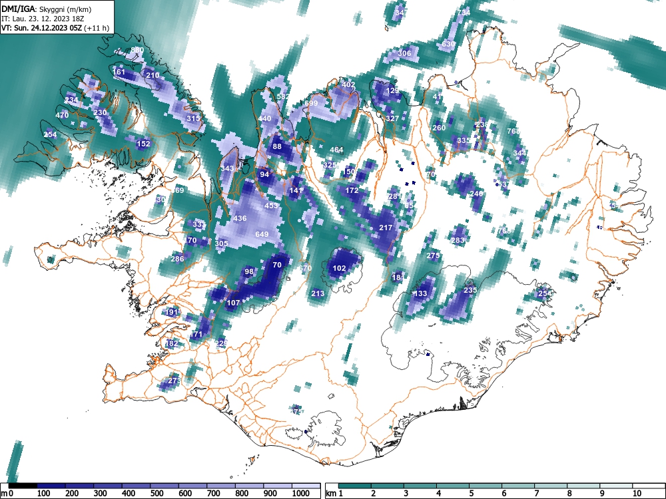Click the 'VT: Sun. 24.12.2023 05Z' line
666x499 pixels.
(42, 28)
